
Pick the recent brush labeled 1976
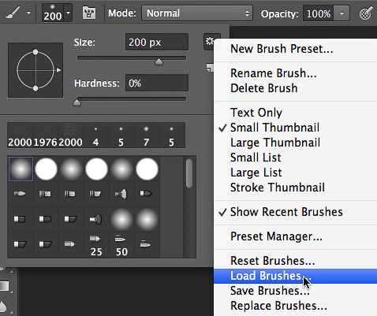tap(45, 136)
